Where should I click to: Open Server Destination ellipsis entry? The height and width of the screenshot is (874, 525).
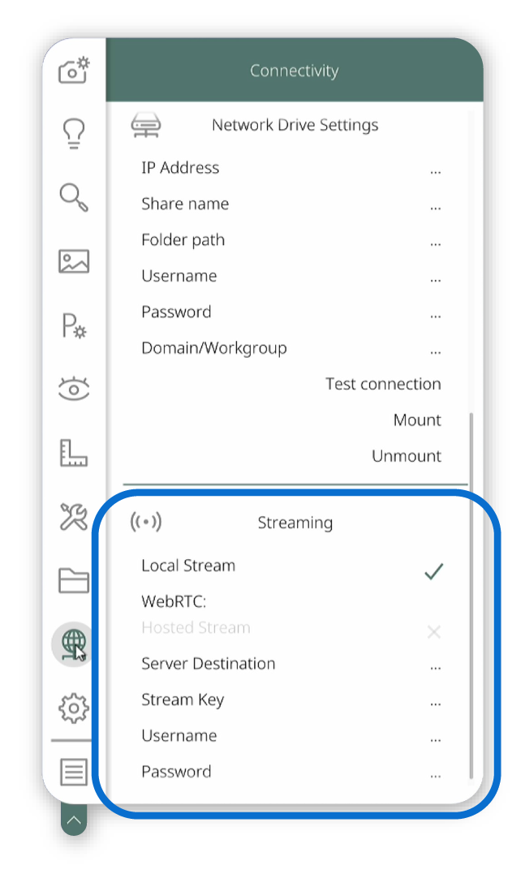tap(435, 667)
